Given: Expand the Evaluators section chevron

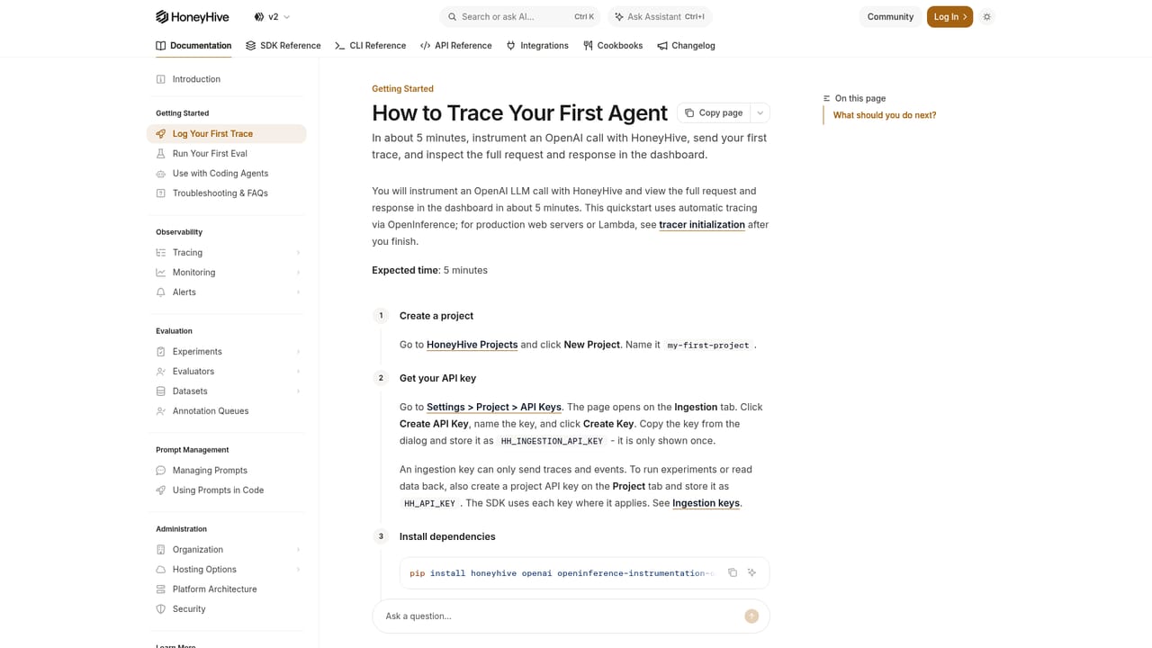Looking at the screenshot, I should (x=298, y=372).
